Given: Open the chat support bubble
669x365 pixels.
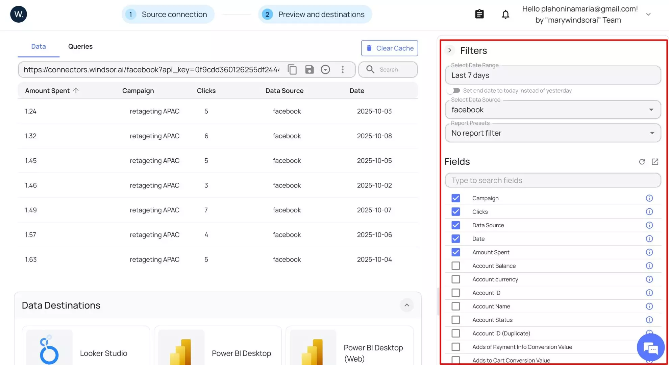Looking at the screenshot, I should [650, 348].
